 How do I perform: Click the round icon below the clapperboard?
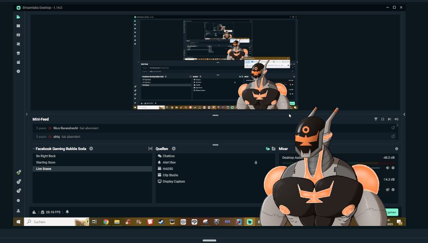(x=19, y=71)
